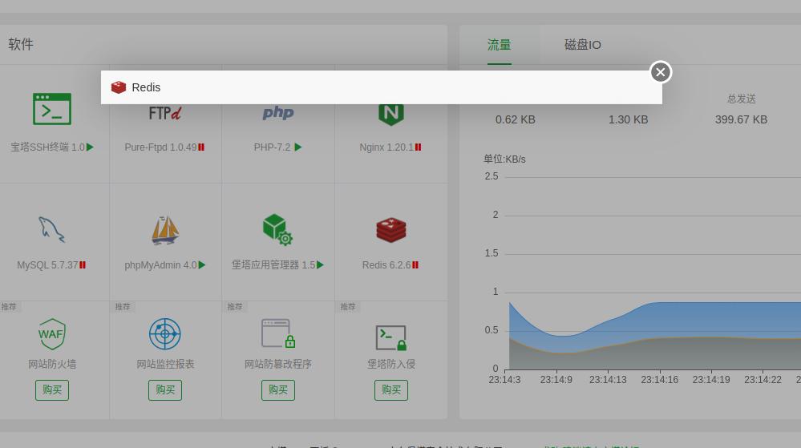Open the Redis 6.2.6 label

point(386,265)
